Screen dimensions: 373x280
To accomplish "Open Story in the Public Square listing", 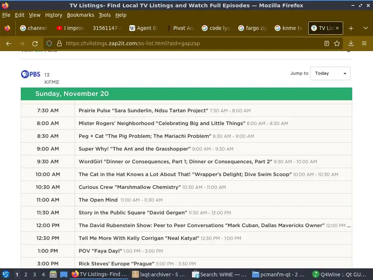I will pos(133,213).
